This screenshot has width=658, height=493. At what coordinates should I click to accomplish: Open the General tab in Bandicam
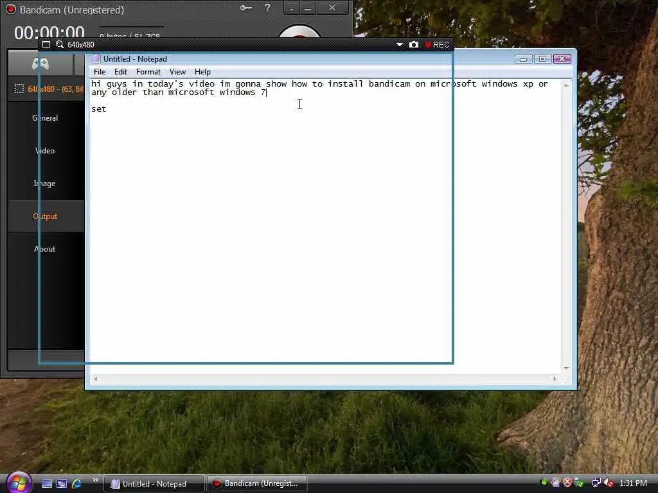tap(45, 118)
